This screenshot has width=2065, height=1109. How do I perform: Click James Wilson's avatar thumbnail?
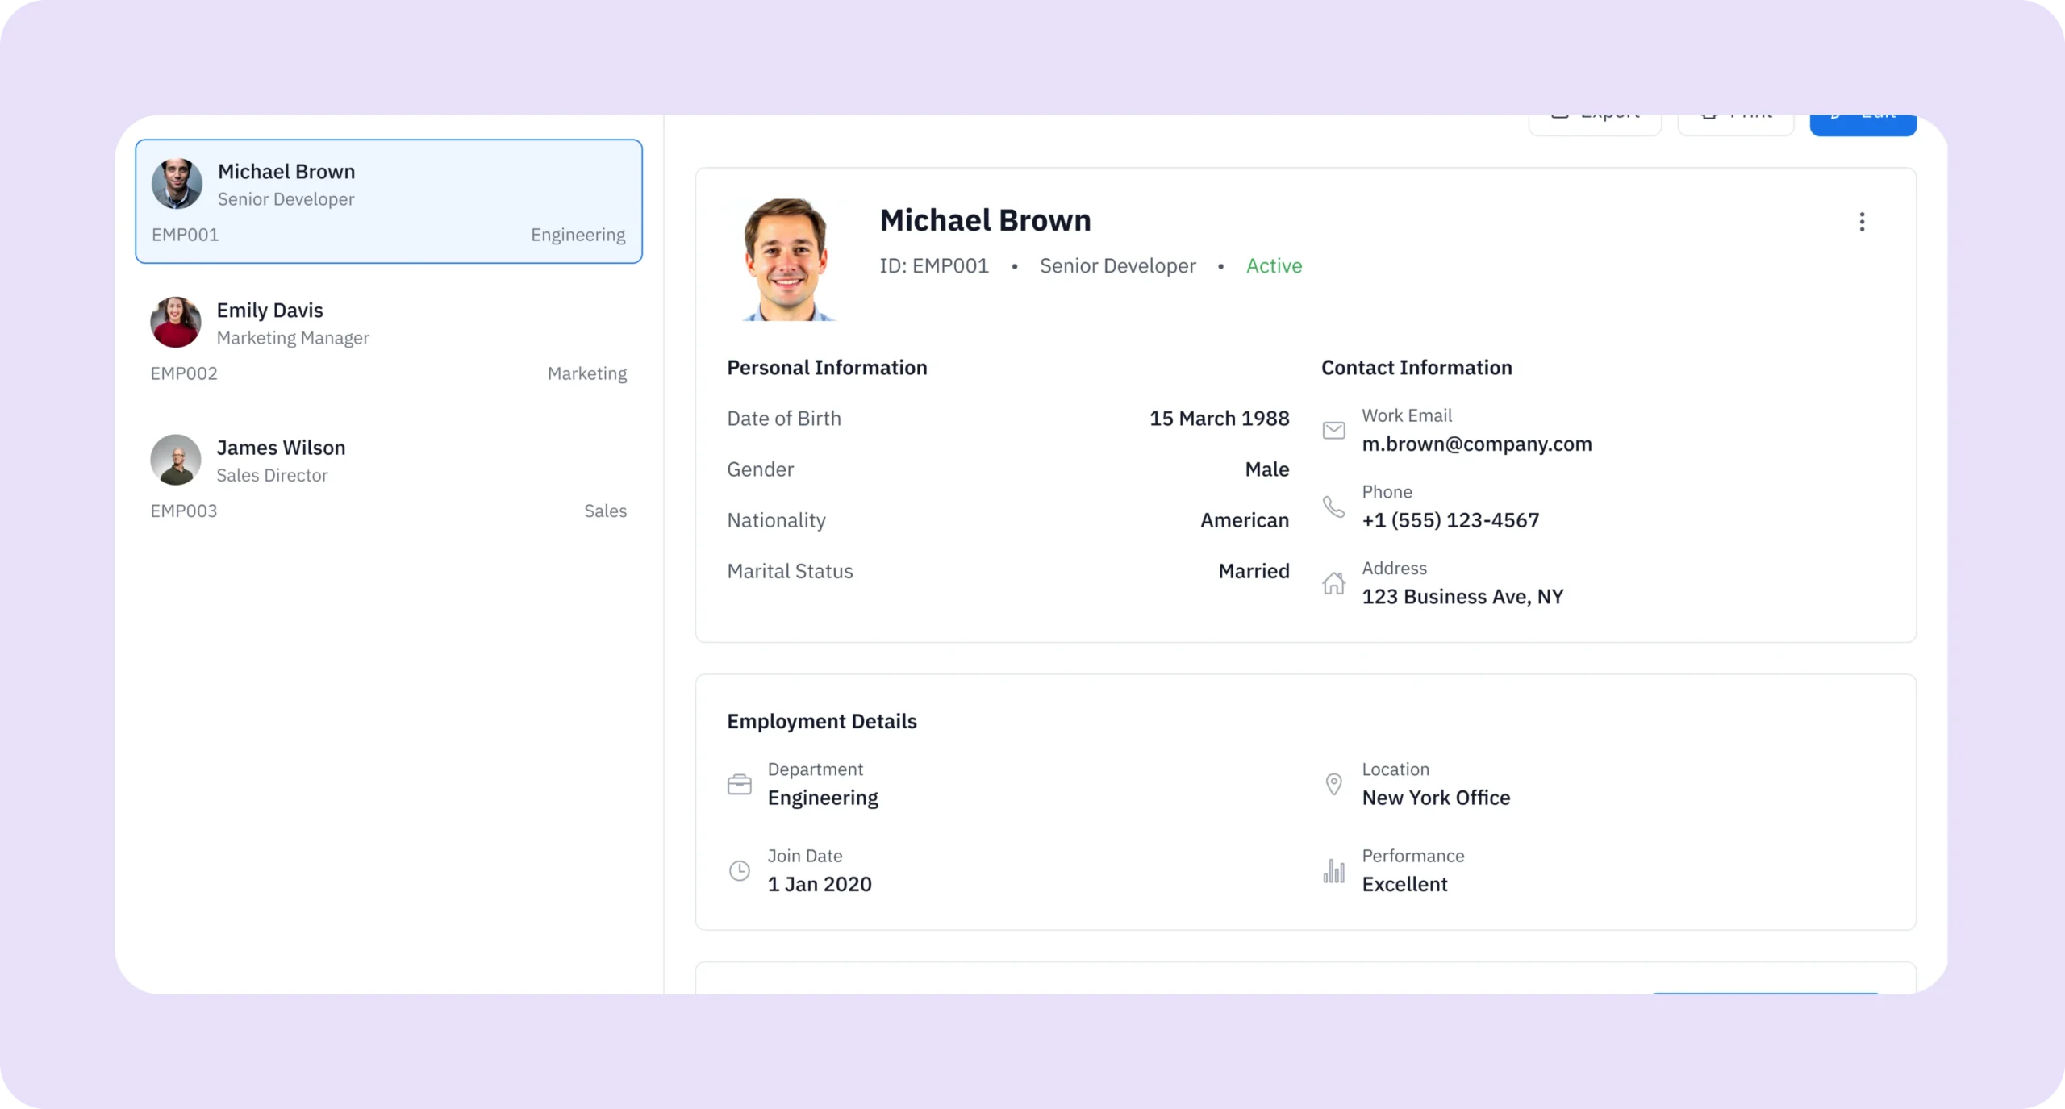pyautogui.click(x=175, y=460)
